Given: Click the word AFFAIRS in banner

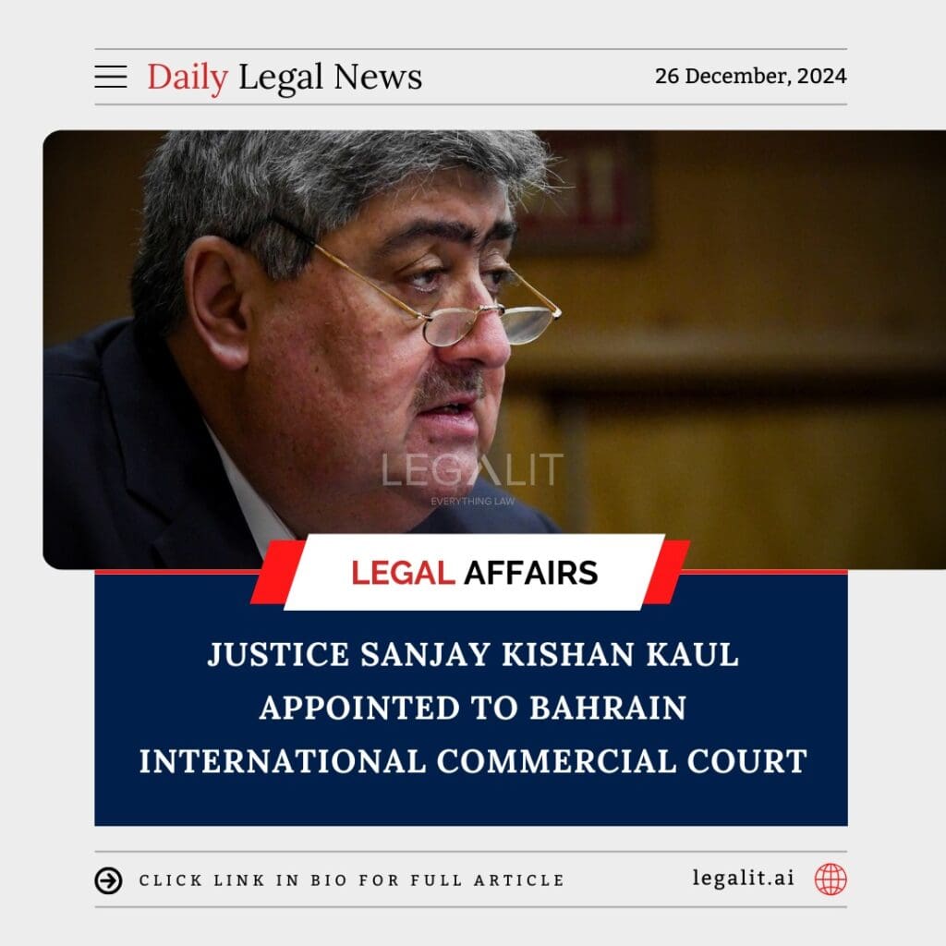Looking at the screenshot, I should 531,573.
